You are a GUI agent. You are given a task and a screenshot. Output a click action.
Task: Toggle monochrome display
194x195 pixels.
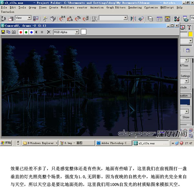[x=42, y=32]
